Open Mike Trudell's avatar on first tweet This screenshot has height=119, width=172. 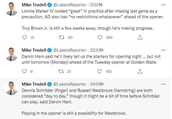coord(12,10)
